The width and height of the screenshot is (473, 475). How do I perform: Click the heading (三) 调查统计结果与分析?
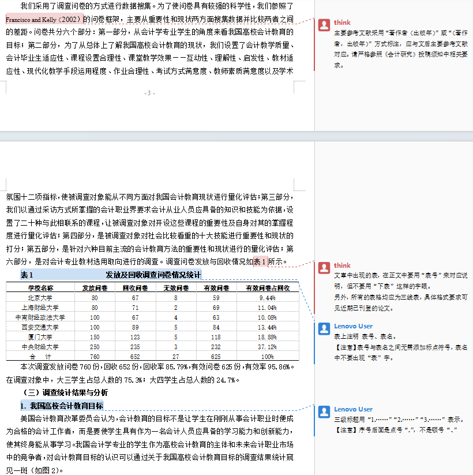65,392
